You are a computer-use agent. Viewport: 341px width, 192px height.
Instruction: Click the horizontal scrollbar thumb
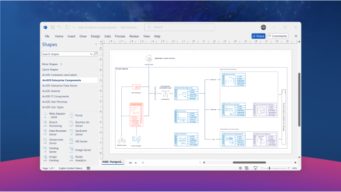coord(249,162)
